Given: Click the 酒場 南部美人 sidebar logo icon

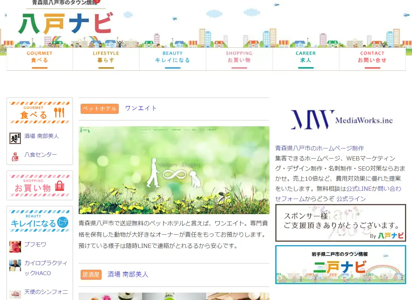Looking at the screenshot, I should 15,138.
